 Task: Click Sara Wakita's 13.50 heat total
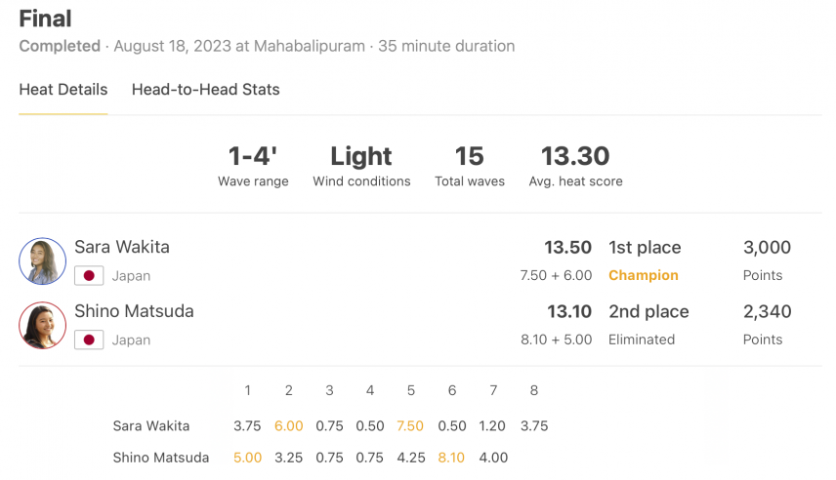coord(567,247)
